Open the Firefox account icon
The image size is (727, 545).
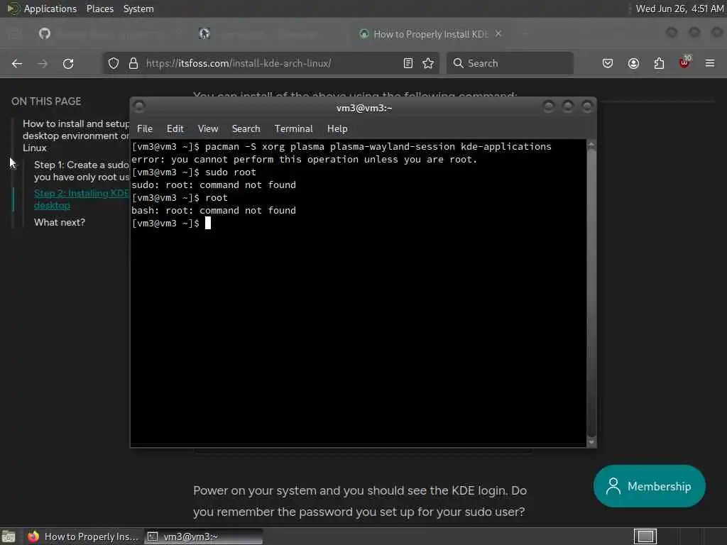634,63
